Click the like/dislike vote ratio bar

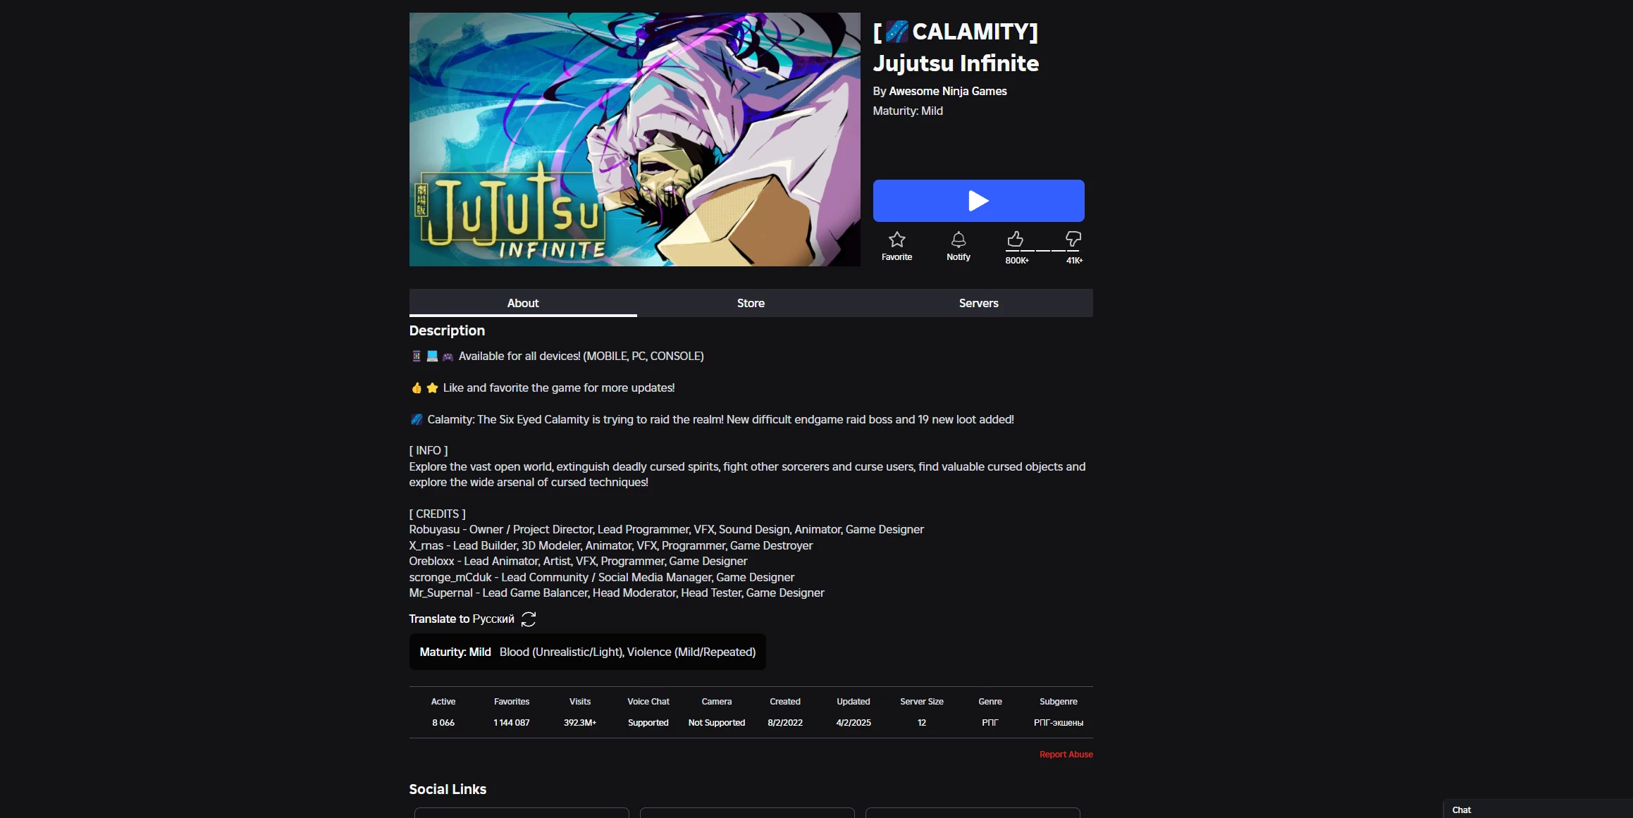tap(1044, 250)
